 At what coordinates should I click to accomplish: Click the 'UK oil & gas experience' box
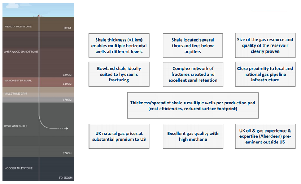click(265, 136)
